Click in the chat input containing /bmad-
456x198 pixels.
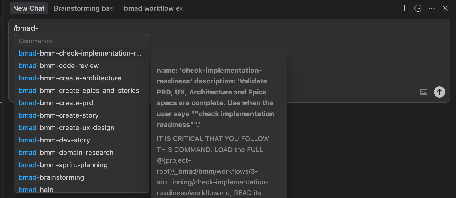(226, 28)
